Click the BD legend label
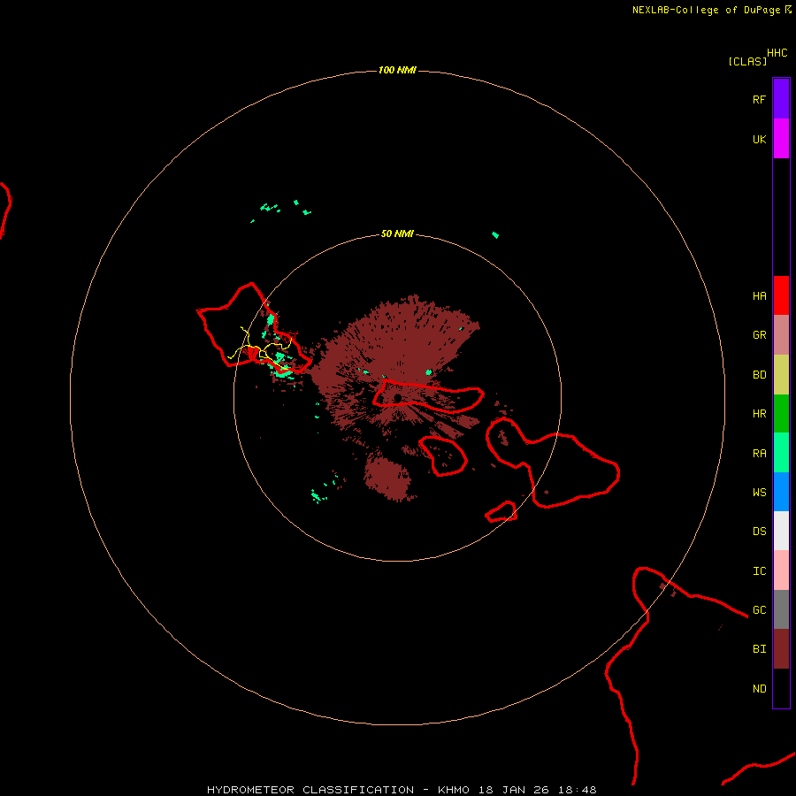The image size is (796, 796). coord(759,375)
